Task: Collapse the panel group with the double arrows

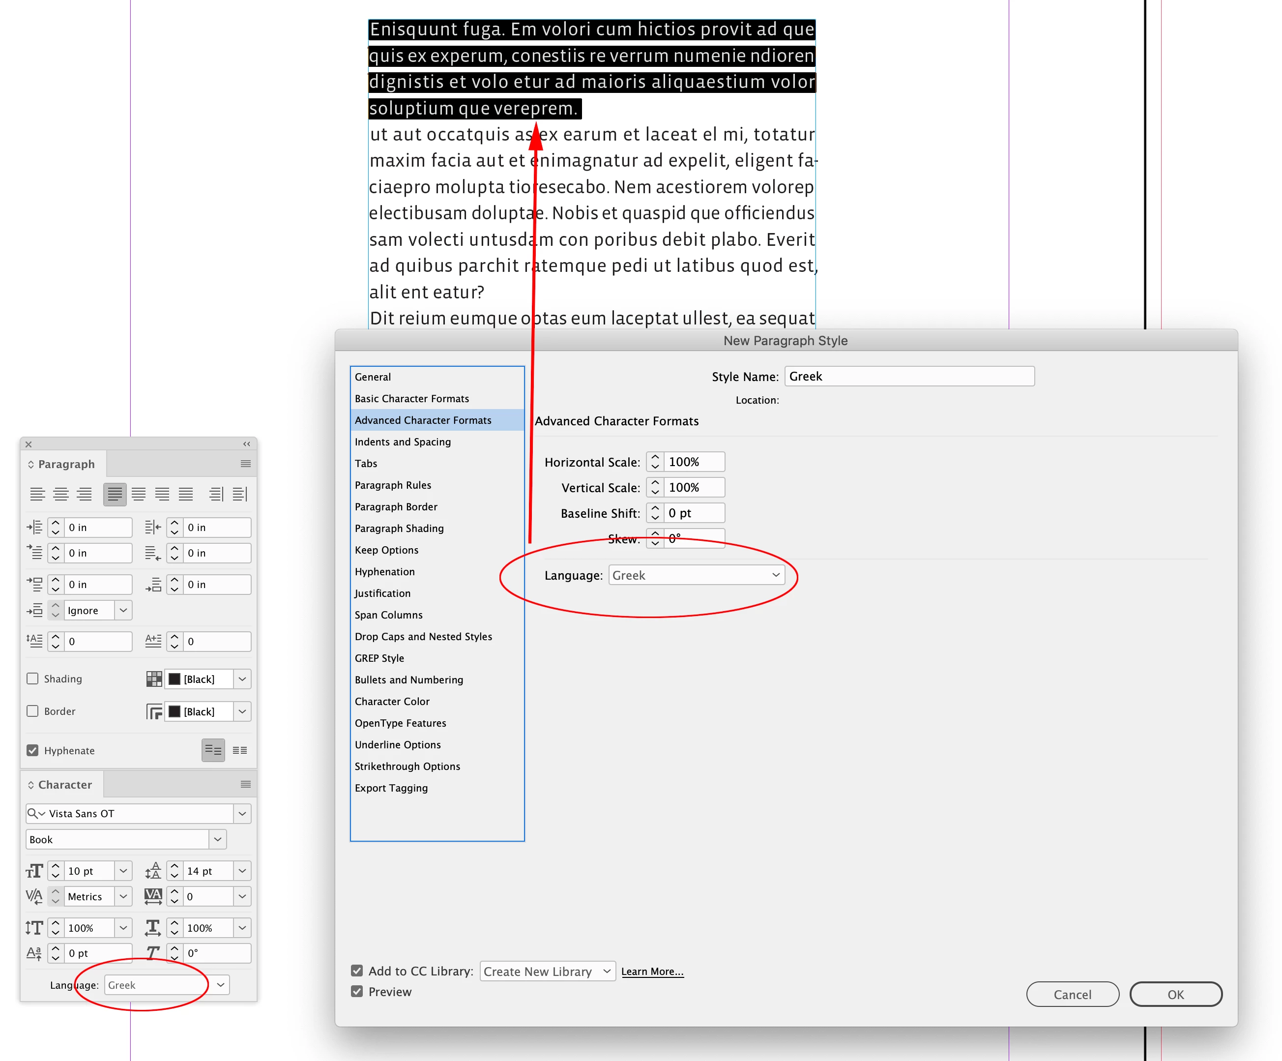Action: (x=247, y=444)
